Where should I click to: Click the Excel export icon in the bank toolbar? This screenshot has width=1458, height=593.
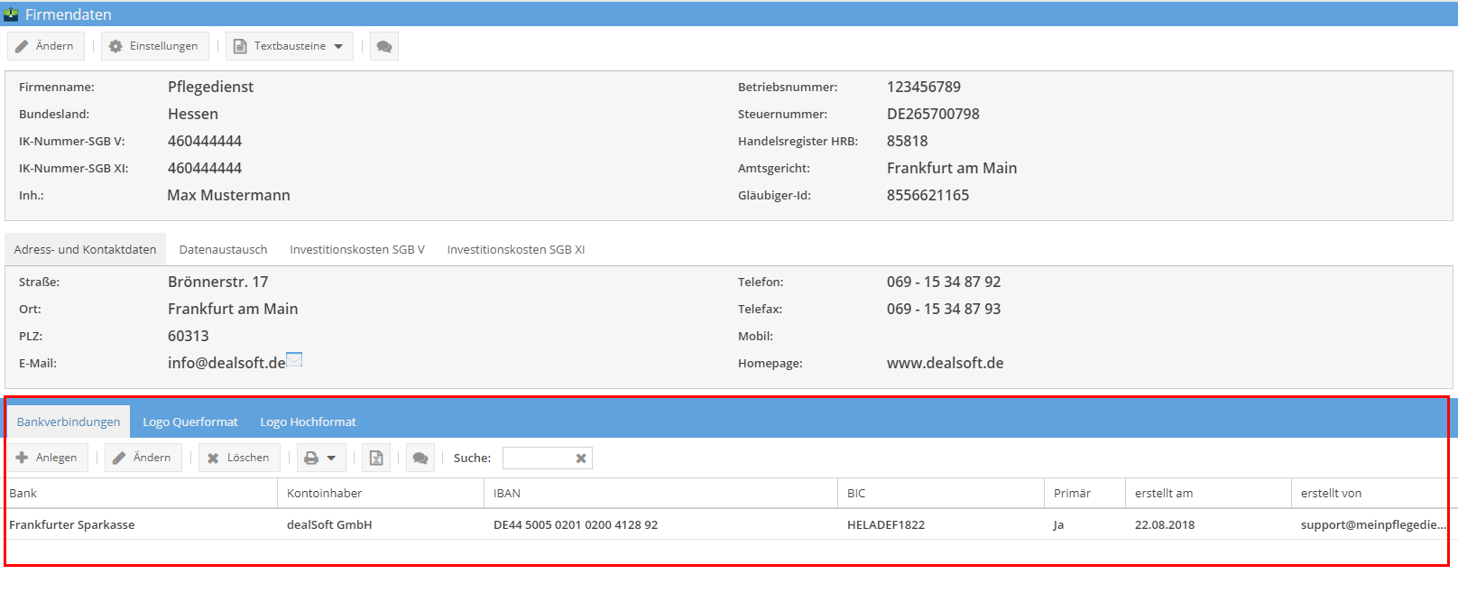click(x=376, y=459)
